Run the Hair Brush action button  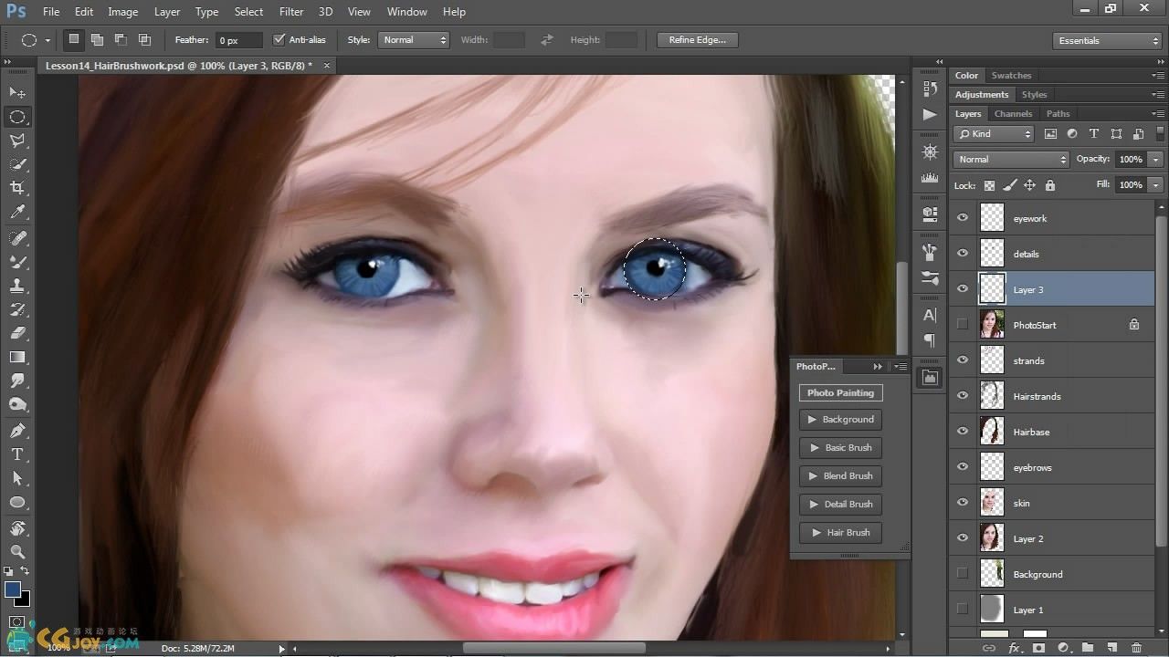pos(840,533)
